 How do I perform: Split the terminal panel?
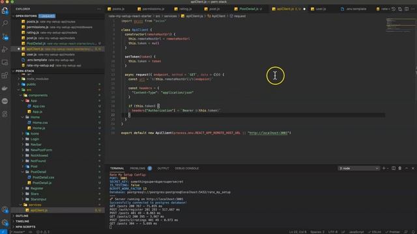pyautogui.click(x=394, y=168)
